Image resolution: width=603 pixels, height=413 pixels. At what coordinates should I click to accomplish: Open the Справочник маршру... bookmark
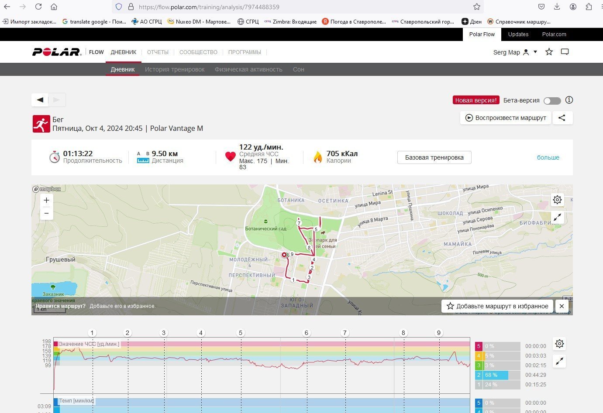[519, 21]
